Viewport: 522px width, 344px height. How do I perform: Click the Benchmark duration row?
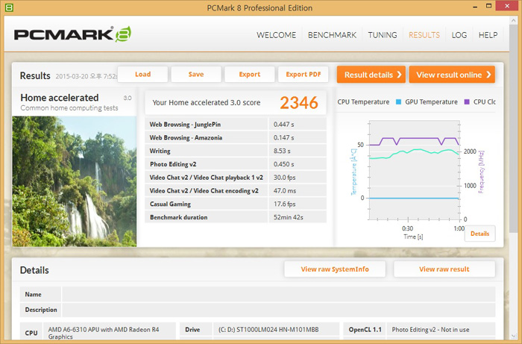click(x=236, y=217)
